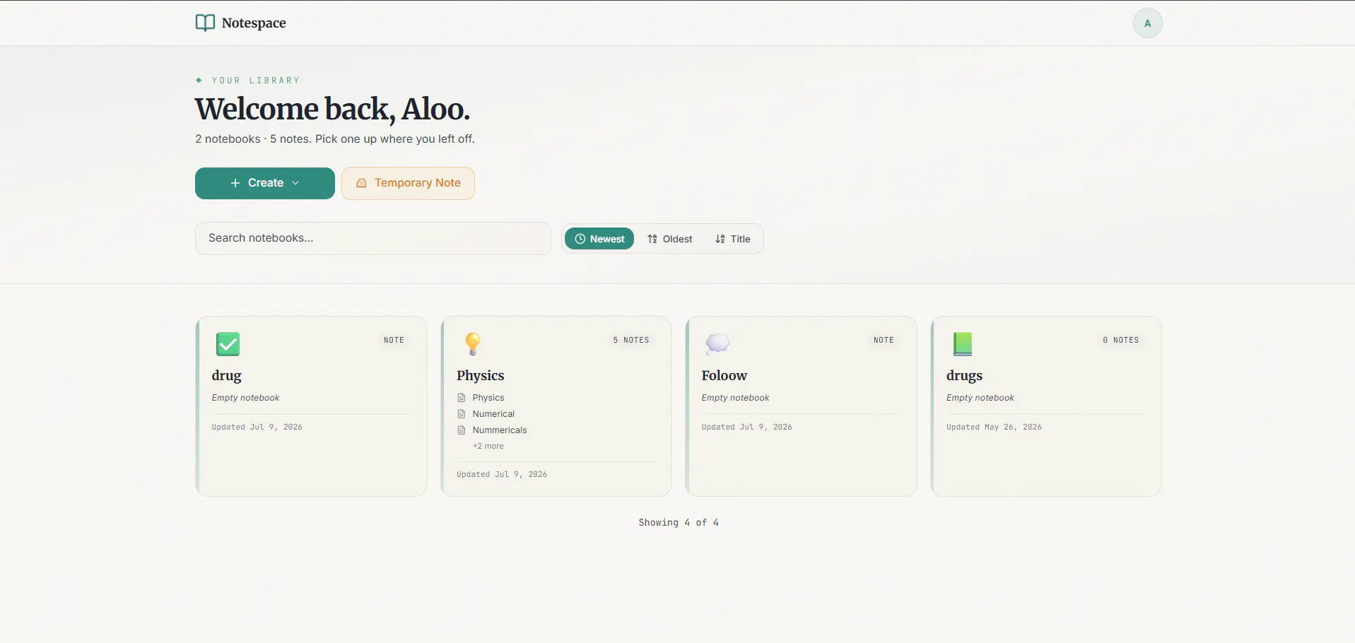Click the document icon beside Nummericals note
The width and height of the screenshot is (1355, 643).
tap(462, 430)
